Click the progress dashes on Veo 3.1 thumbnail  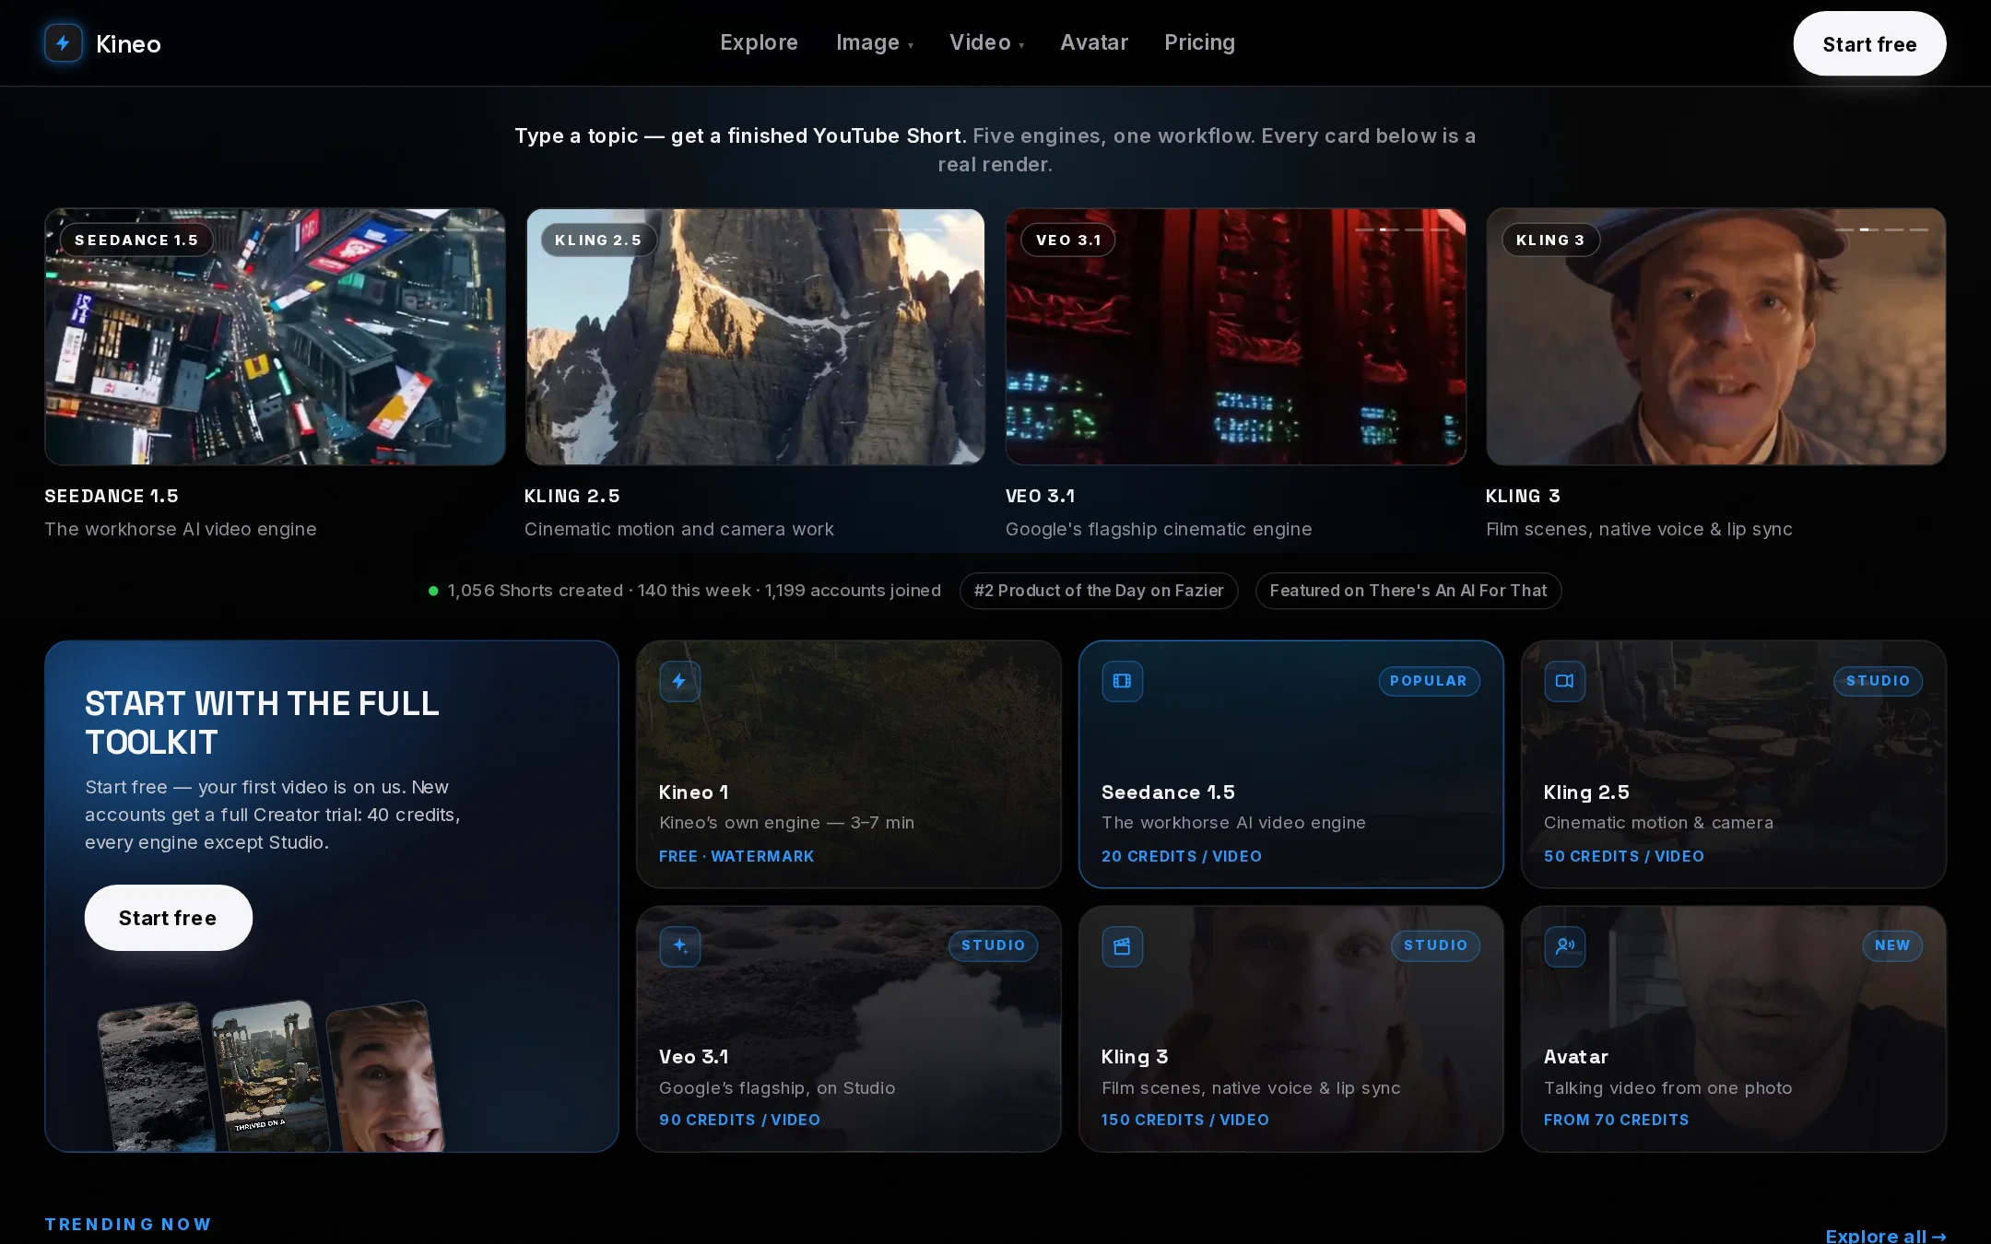pyautogui.click(x=1401, y=229)
